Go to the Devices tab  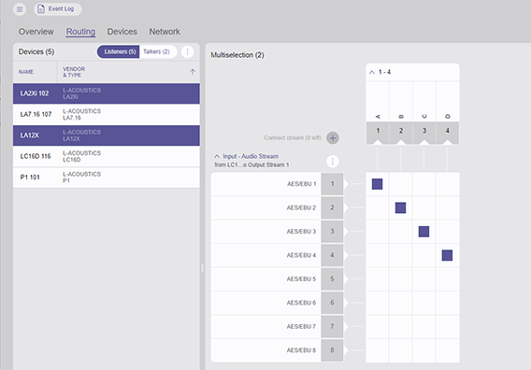click(122, 32)
